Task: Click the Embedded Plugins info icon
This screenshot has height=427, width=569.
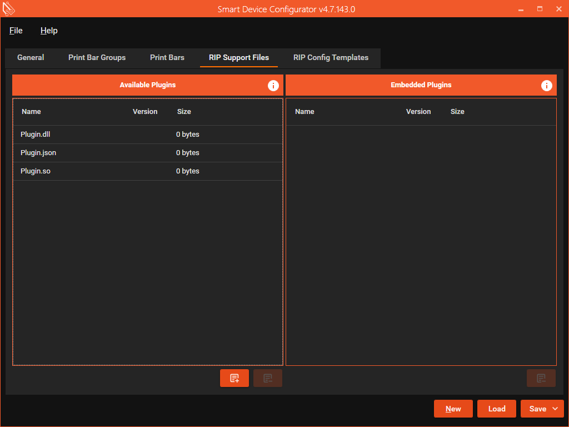Action: (x=546, y=86)
